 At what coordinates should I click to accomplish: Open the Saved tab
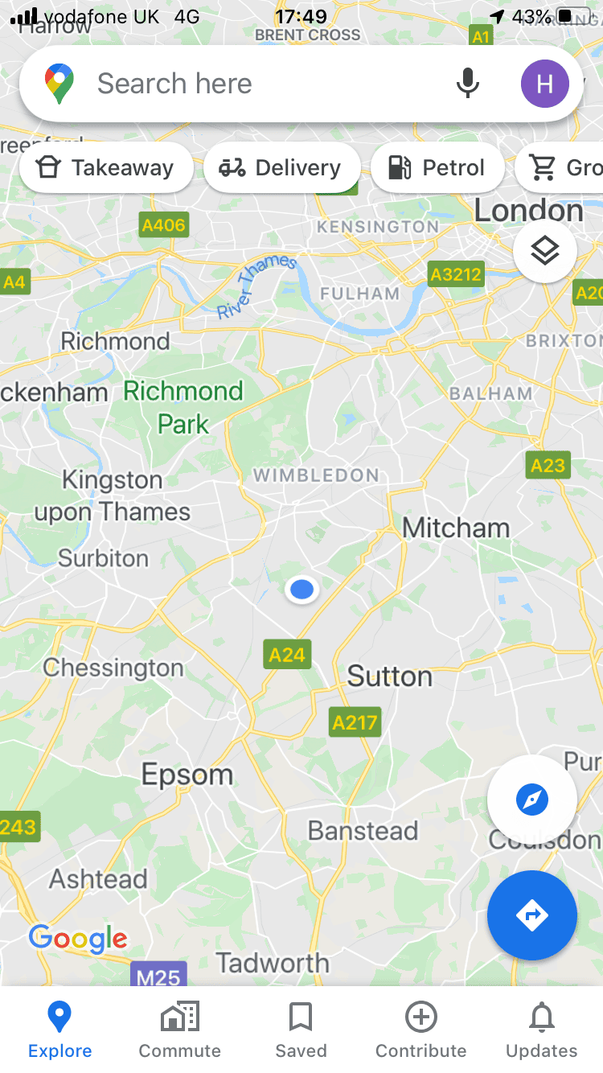pos(301,1030)
